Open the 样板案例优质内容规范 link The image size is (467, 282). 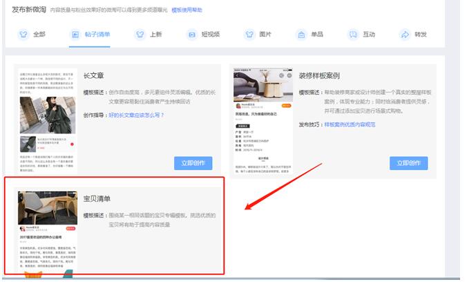point(350,124)
